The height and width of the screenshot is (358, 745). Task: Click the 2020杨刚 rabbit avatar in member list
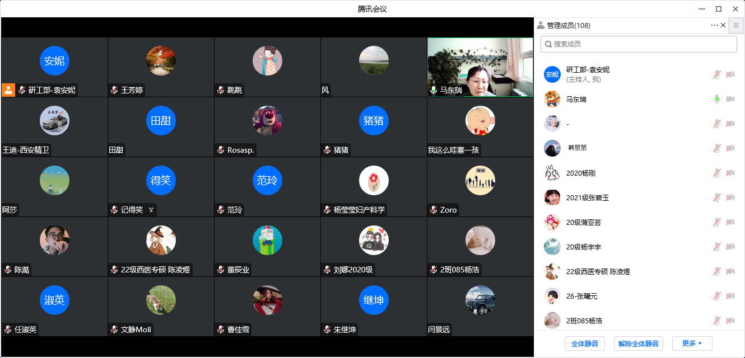tap(552, 173)
